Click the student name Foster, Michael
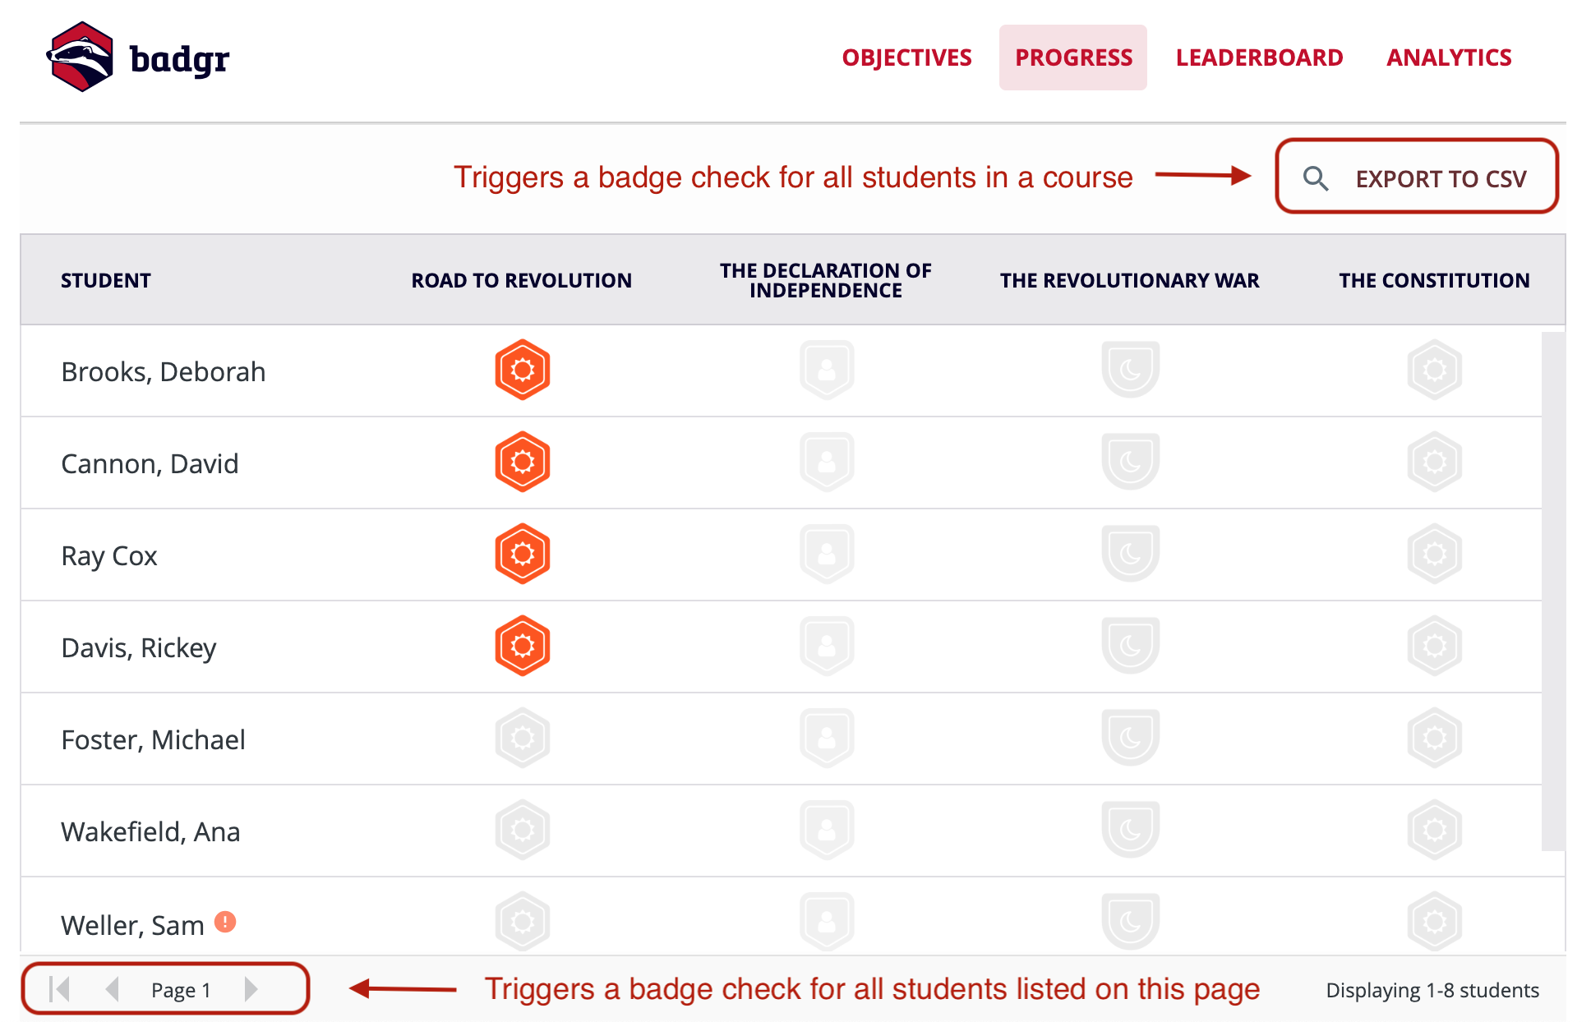1591x1022 pixels. [x=153, y=739]
